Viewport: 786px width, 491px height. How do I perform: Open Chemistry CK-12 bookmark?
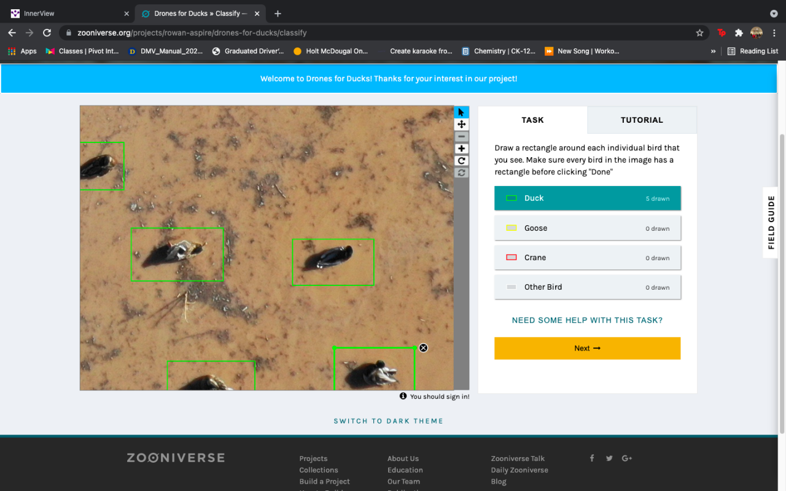[499, 52]
